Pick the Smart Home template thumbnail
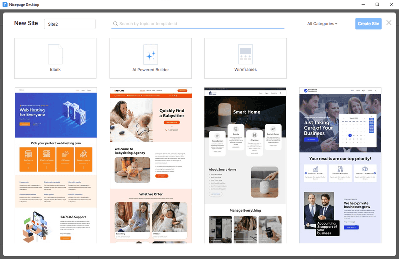This screenshot has width=399, height=259. coord(245,166)
